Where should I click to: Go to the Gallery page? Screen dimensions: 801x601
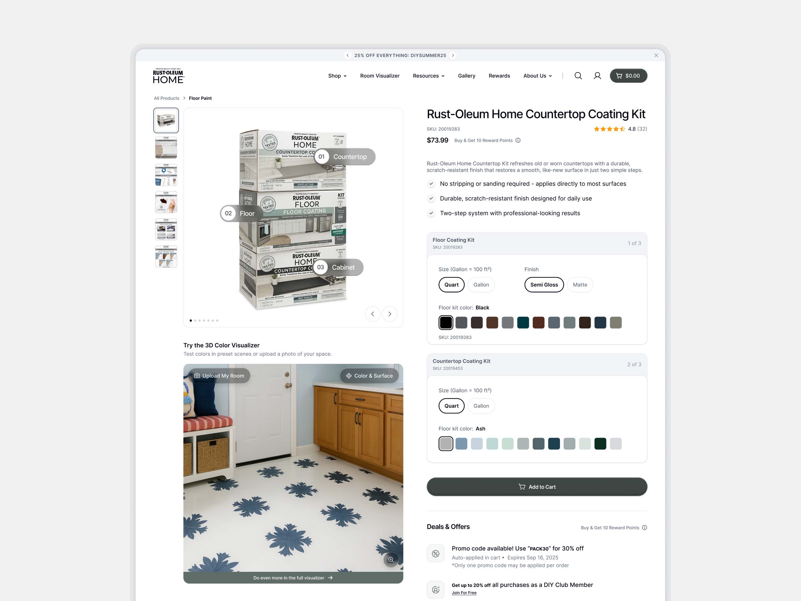pos(466,76)
